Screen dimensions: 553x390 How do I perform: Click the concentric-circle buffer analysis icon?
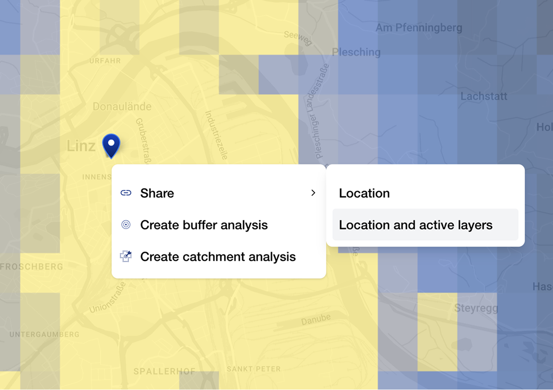pyautogui.click(x=126, y=225)
